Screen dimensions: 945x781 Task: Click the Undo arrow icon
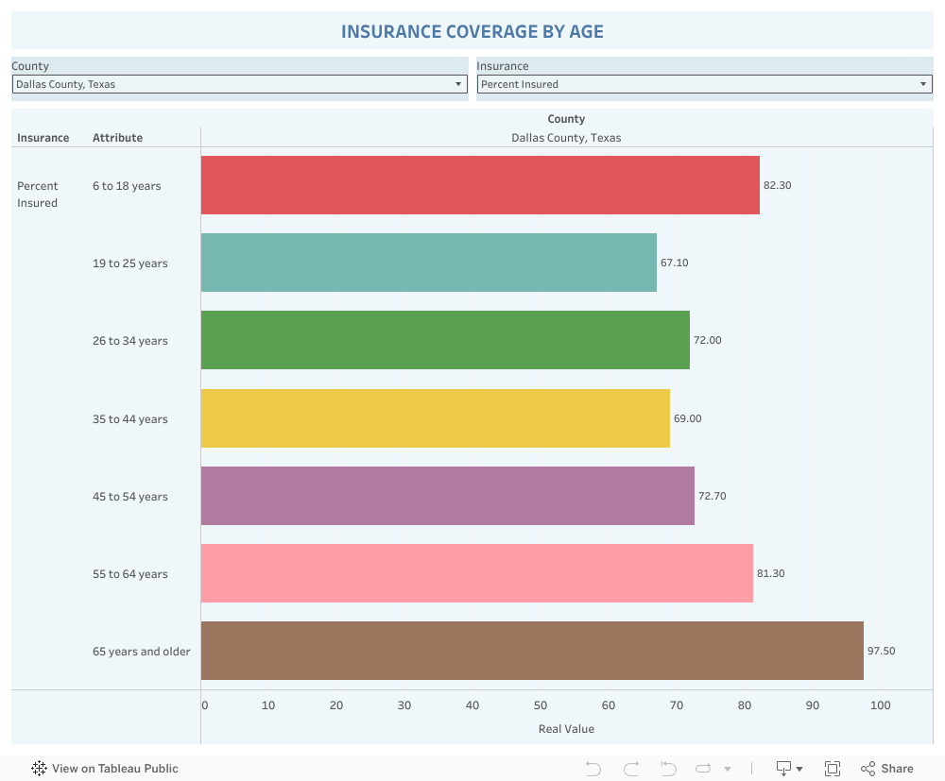593,769
